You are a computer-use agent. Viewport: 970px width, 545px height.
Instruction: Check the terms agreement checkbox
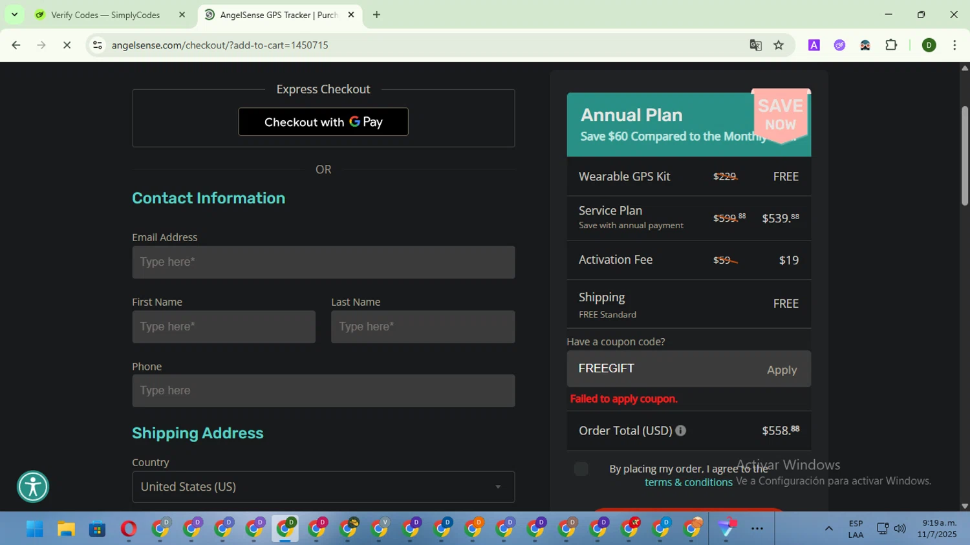581,469
